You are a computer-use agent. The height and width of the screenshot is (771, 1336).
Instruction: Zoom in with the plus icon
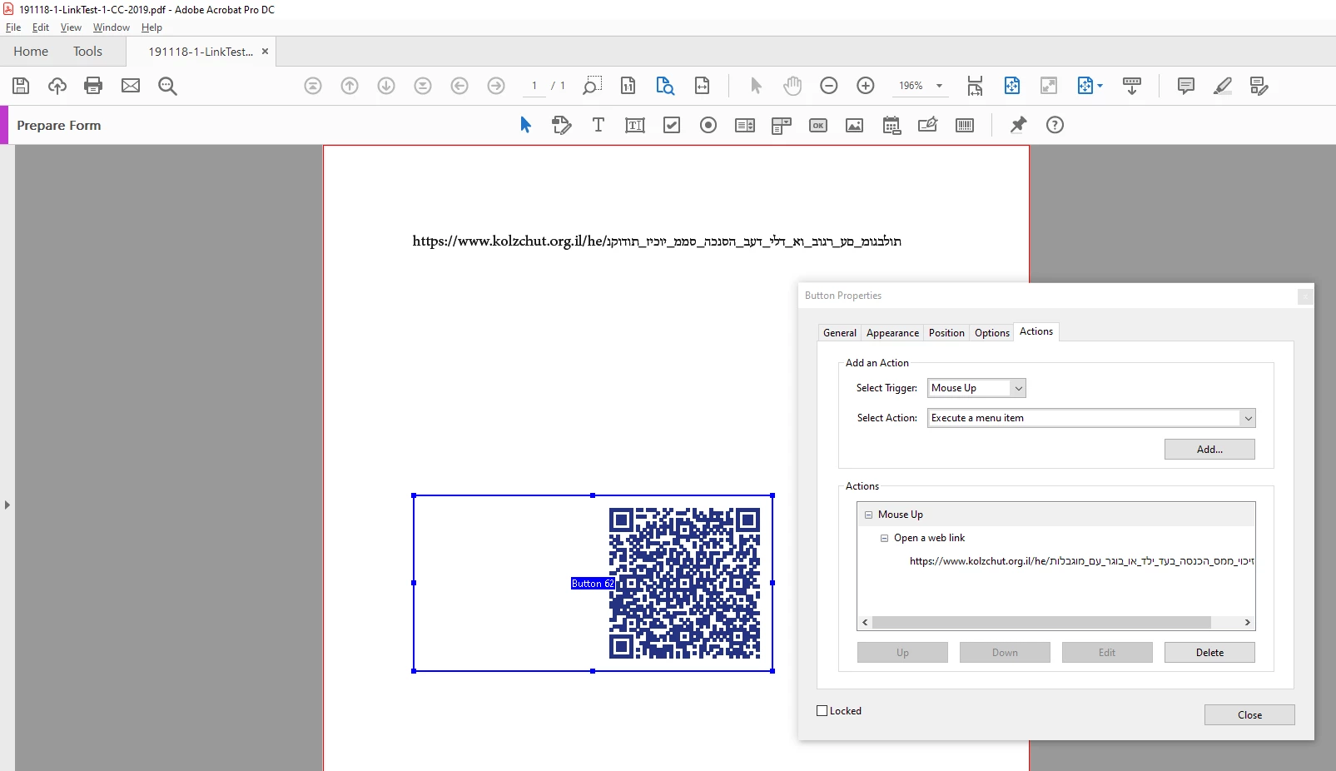tap(866, 86)
